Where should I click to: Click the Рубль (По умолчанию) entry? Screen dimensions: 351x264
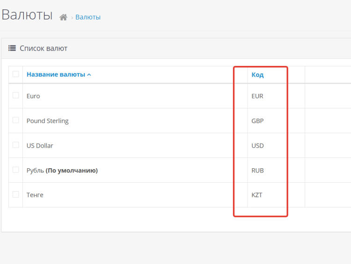62,171
